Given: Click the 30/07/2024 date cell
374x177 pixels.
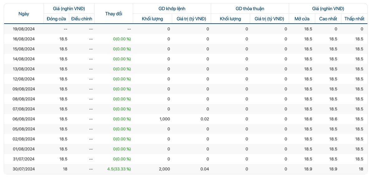Looking at the screenshot, I should tap(24, 169).
